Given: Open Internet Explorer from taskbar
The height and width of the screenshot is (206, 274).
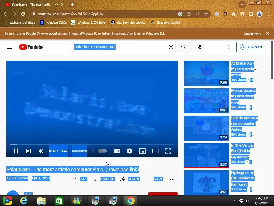Looking at the screenshot, I should [x=24, y=201].
